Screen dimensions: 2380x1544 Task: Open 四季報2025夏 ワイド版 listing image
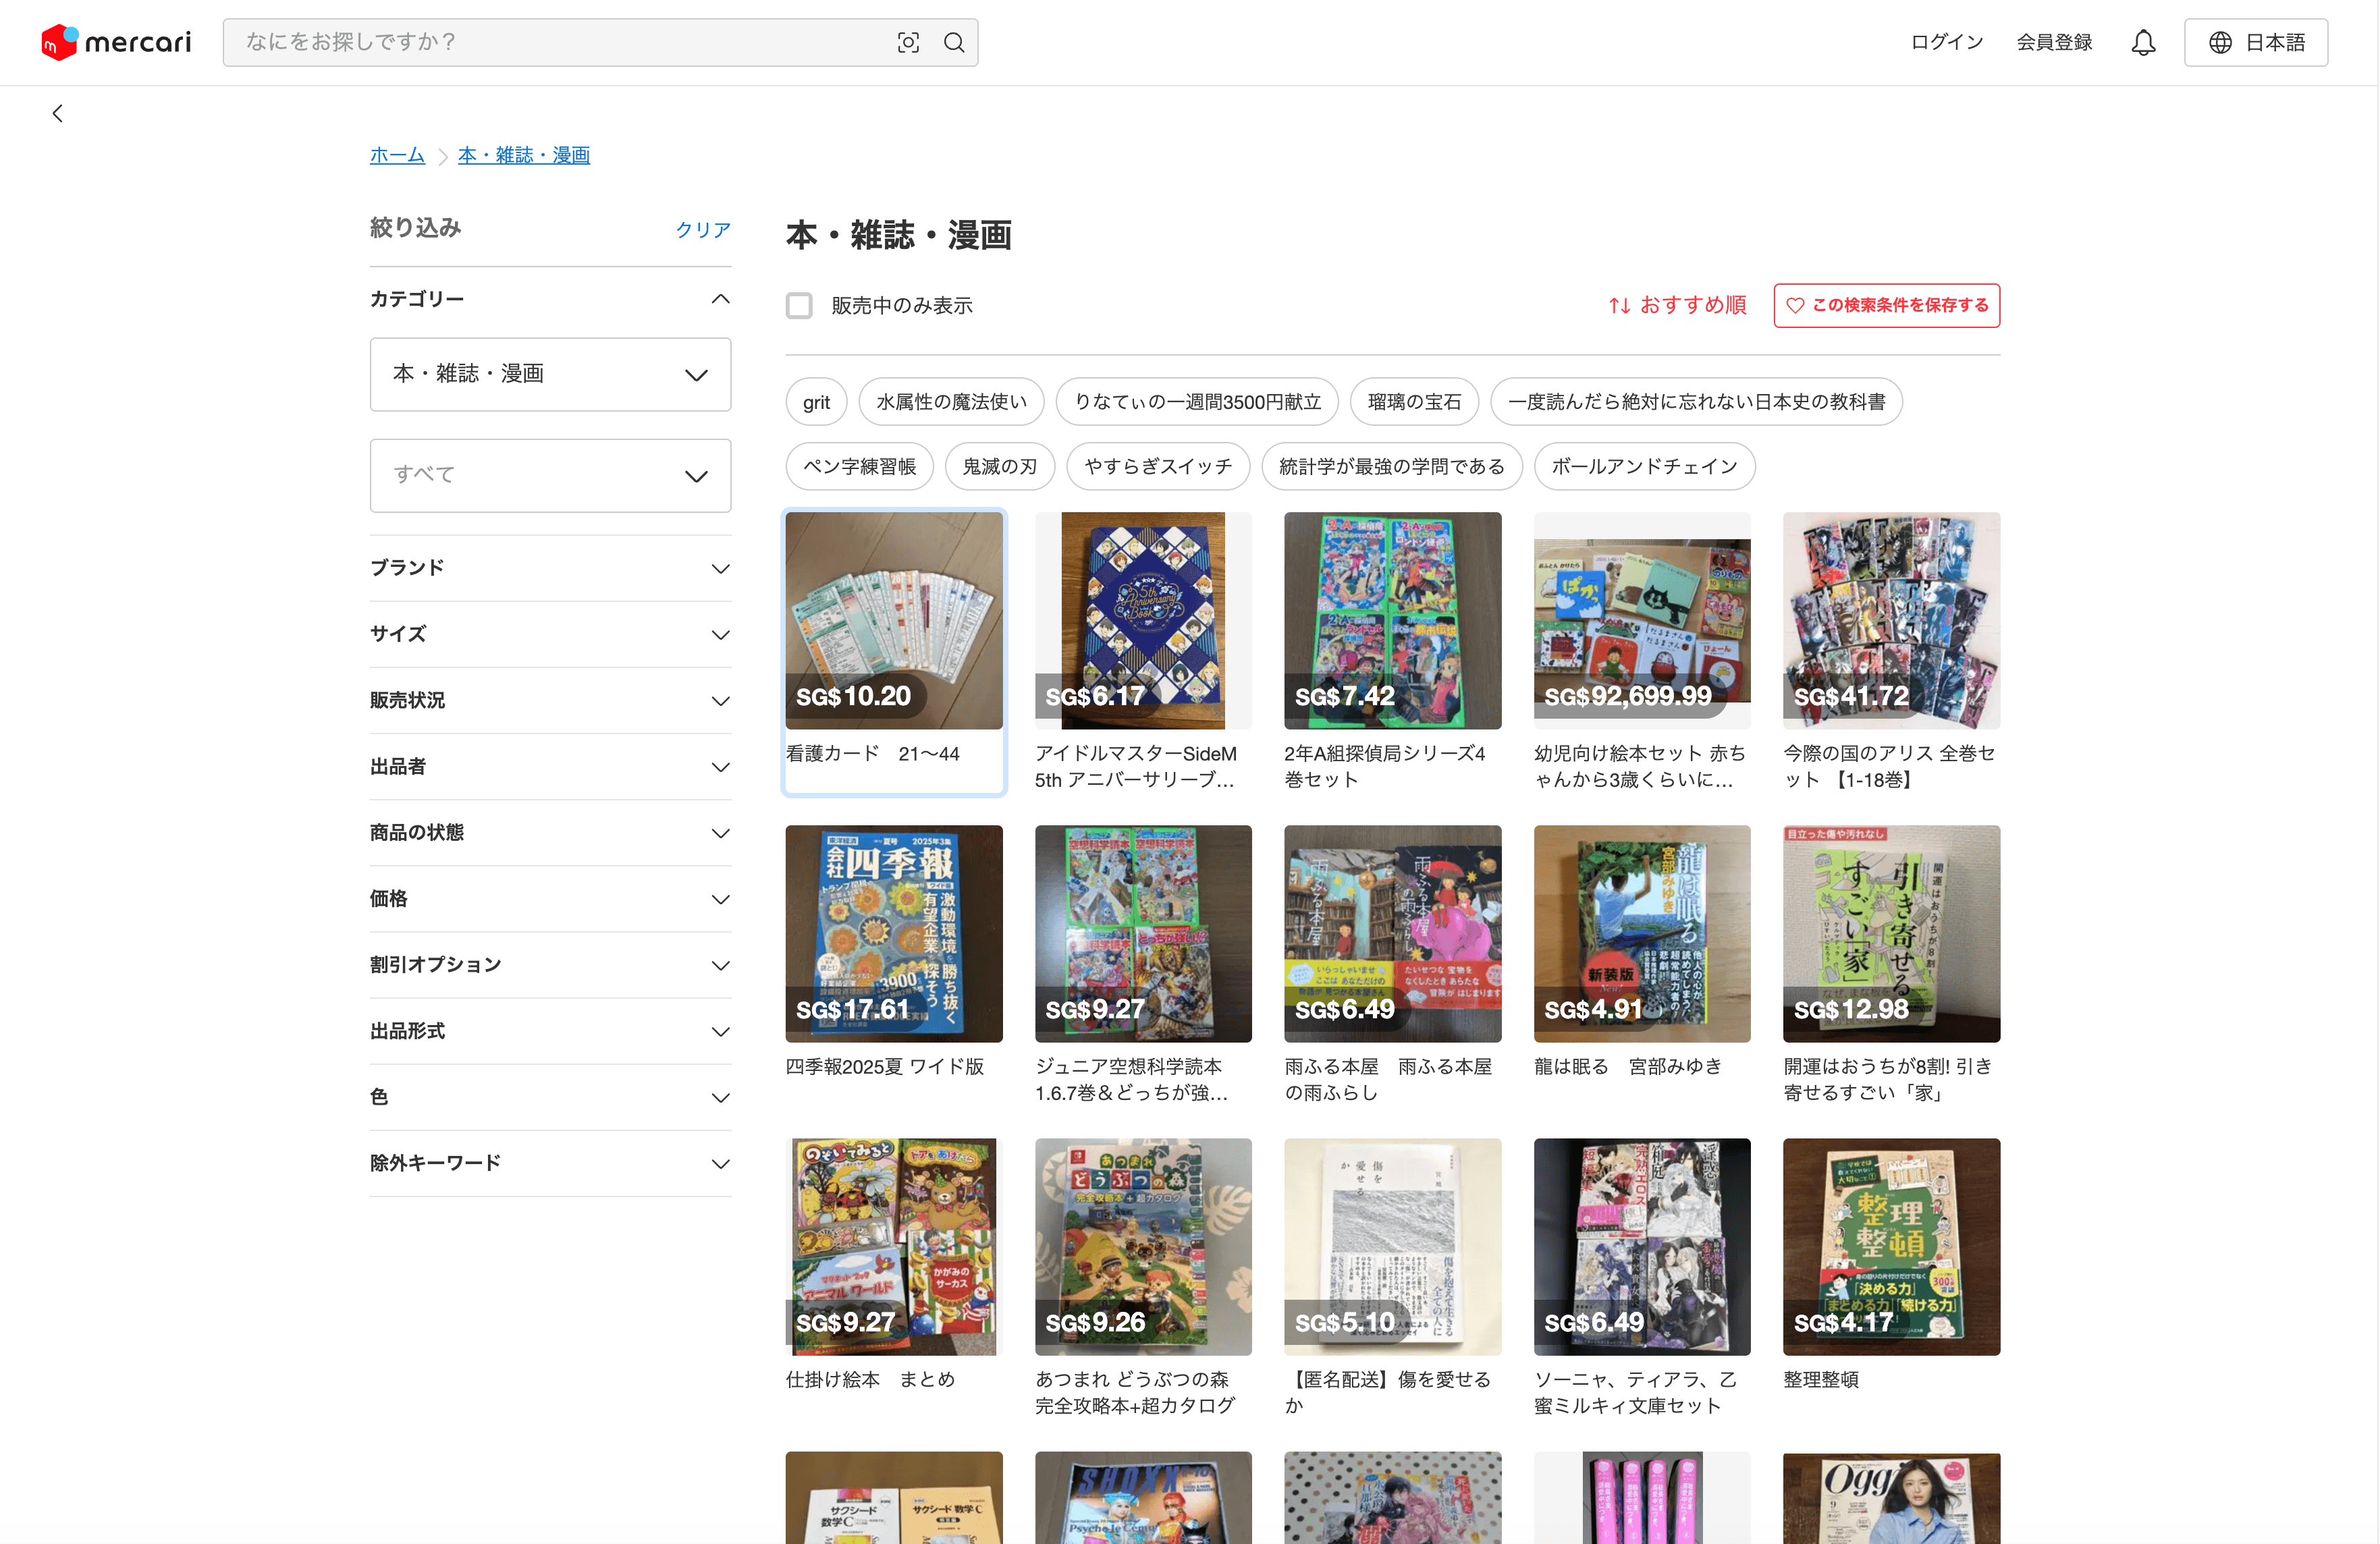coord(893,933)
